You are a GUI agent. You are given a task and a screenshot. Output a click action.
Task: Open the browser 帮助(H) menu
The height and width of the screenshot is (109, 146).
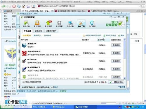coord(129,2)
